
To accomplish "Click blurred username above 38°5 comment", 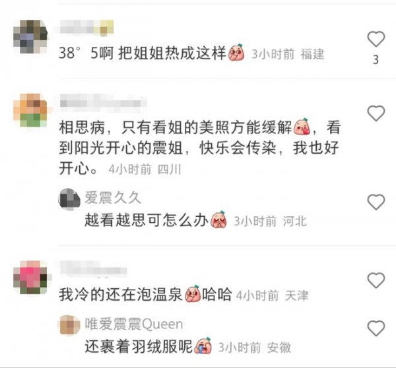I will tap(87, 28).
